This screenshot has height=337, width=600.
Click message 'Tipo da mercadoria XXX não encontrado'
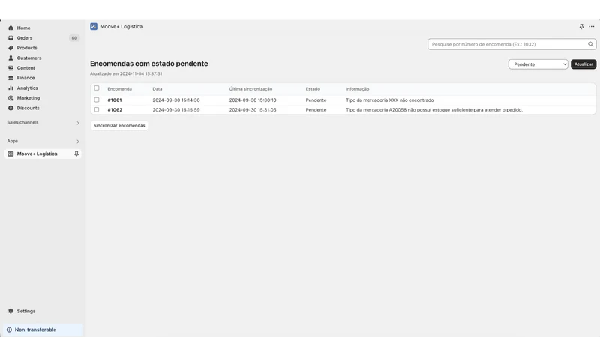(x=389, y=100)
